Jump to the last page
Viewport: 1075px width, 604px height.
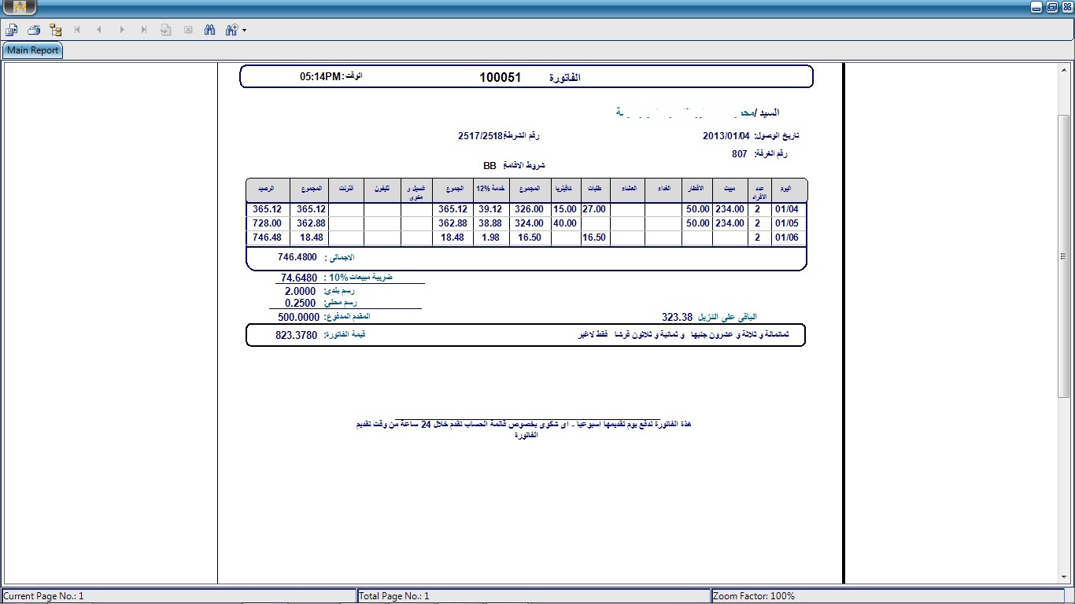click(x=144, y=30)
